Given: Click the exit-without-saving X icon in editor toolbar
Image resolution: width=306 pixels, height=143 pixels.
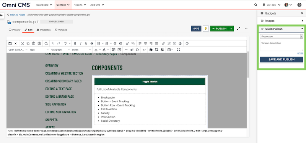Looking at the screenshot, I should tap(16, 43).
